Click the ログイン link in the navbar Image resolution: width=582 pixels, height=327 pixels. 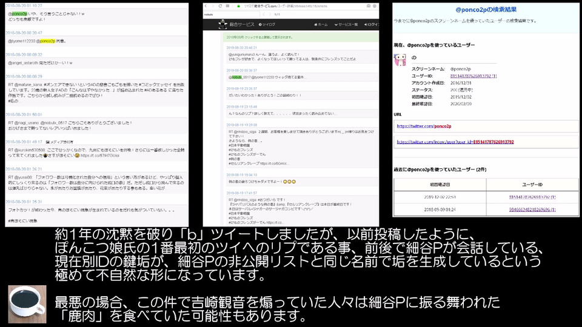coord(372,24)
